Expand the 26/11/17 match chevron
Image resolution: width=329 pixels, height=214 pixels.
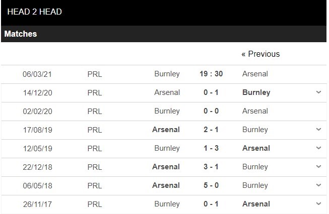318,204
